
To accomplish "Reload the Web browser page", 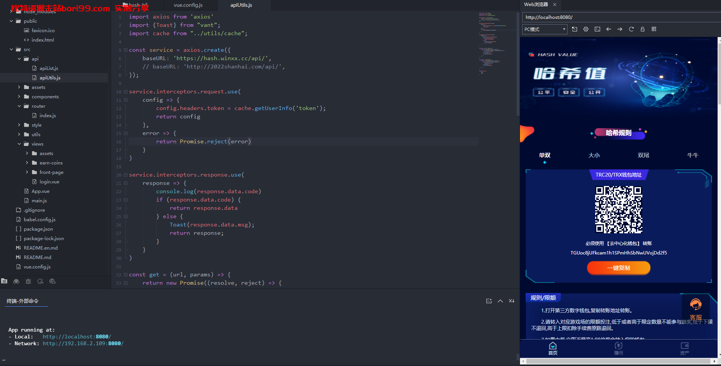I will [631, 29].
